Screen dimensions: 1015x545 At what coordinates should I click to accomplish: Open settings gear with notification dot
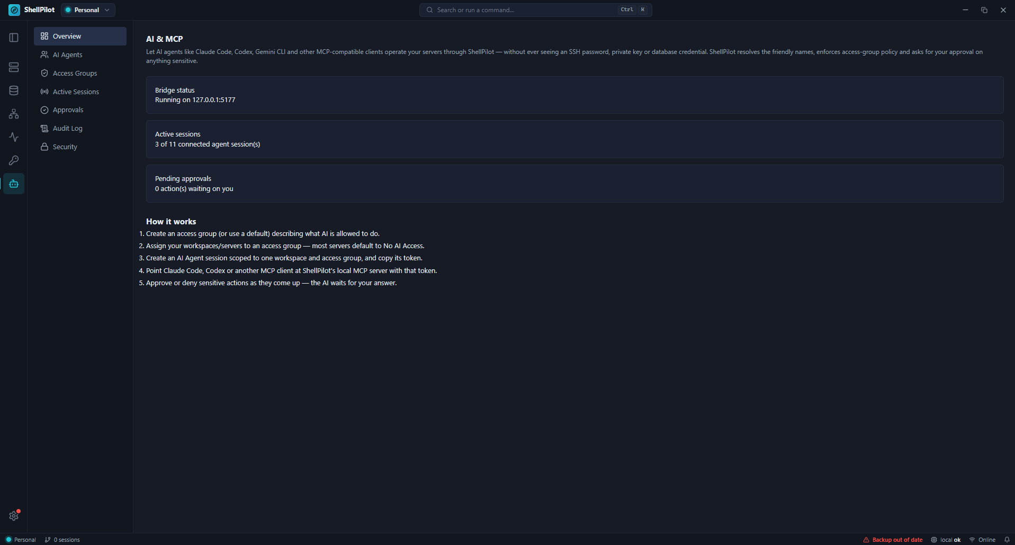[x=14, y=515]
